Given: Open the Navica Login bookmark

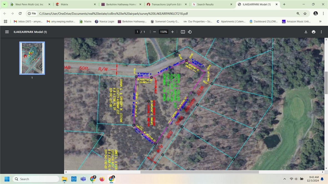Looking at the screenshot, I should click(105, 21).
